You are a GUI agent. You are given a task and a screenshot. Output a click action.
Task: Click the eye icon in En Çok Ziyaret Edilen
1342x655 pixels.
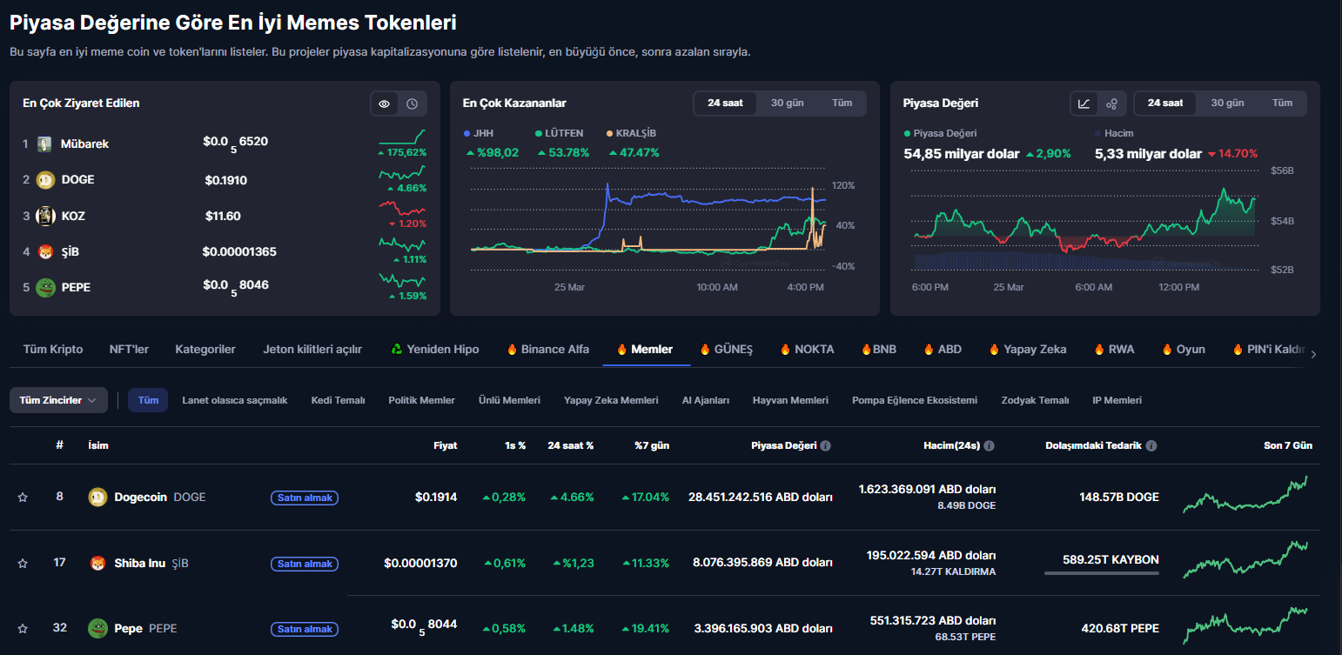(x=384, y=104)
